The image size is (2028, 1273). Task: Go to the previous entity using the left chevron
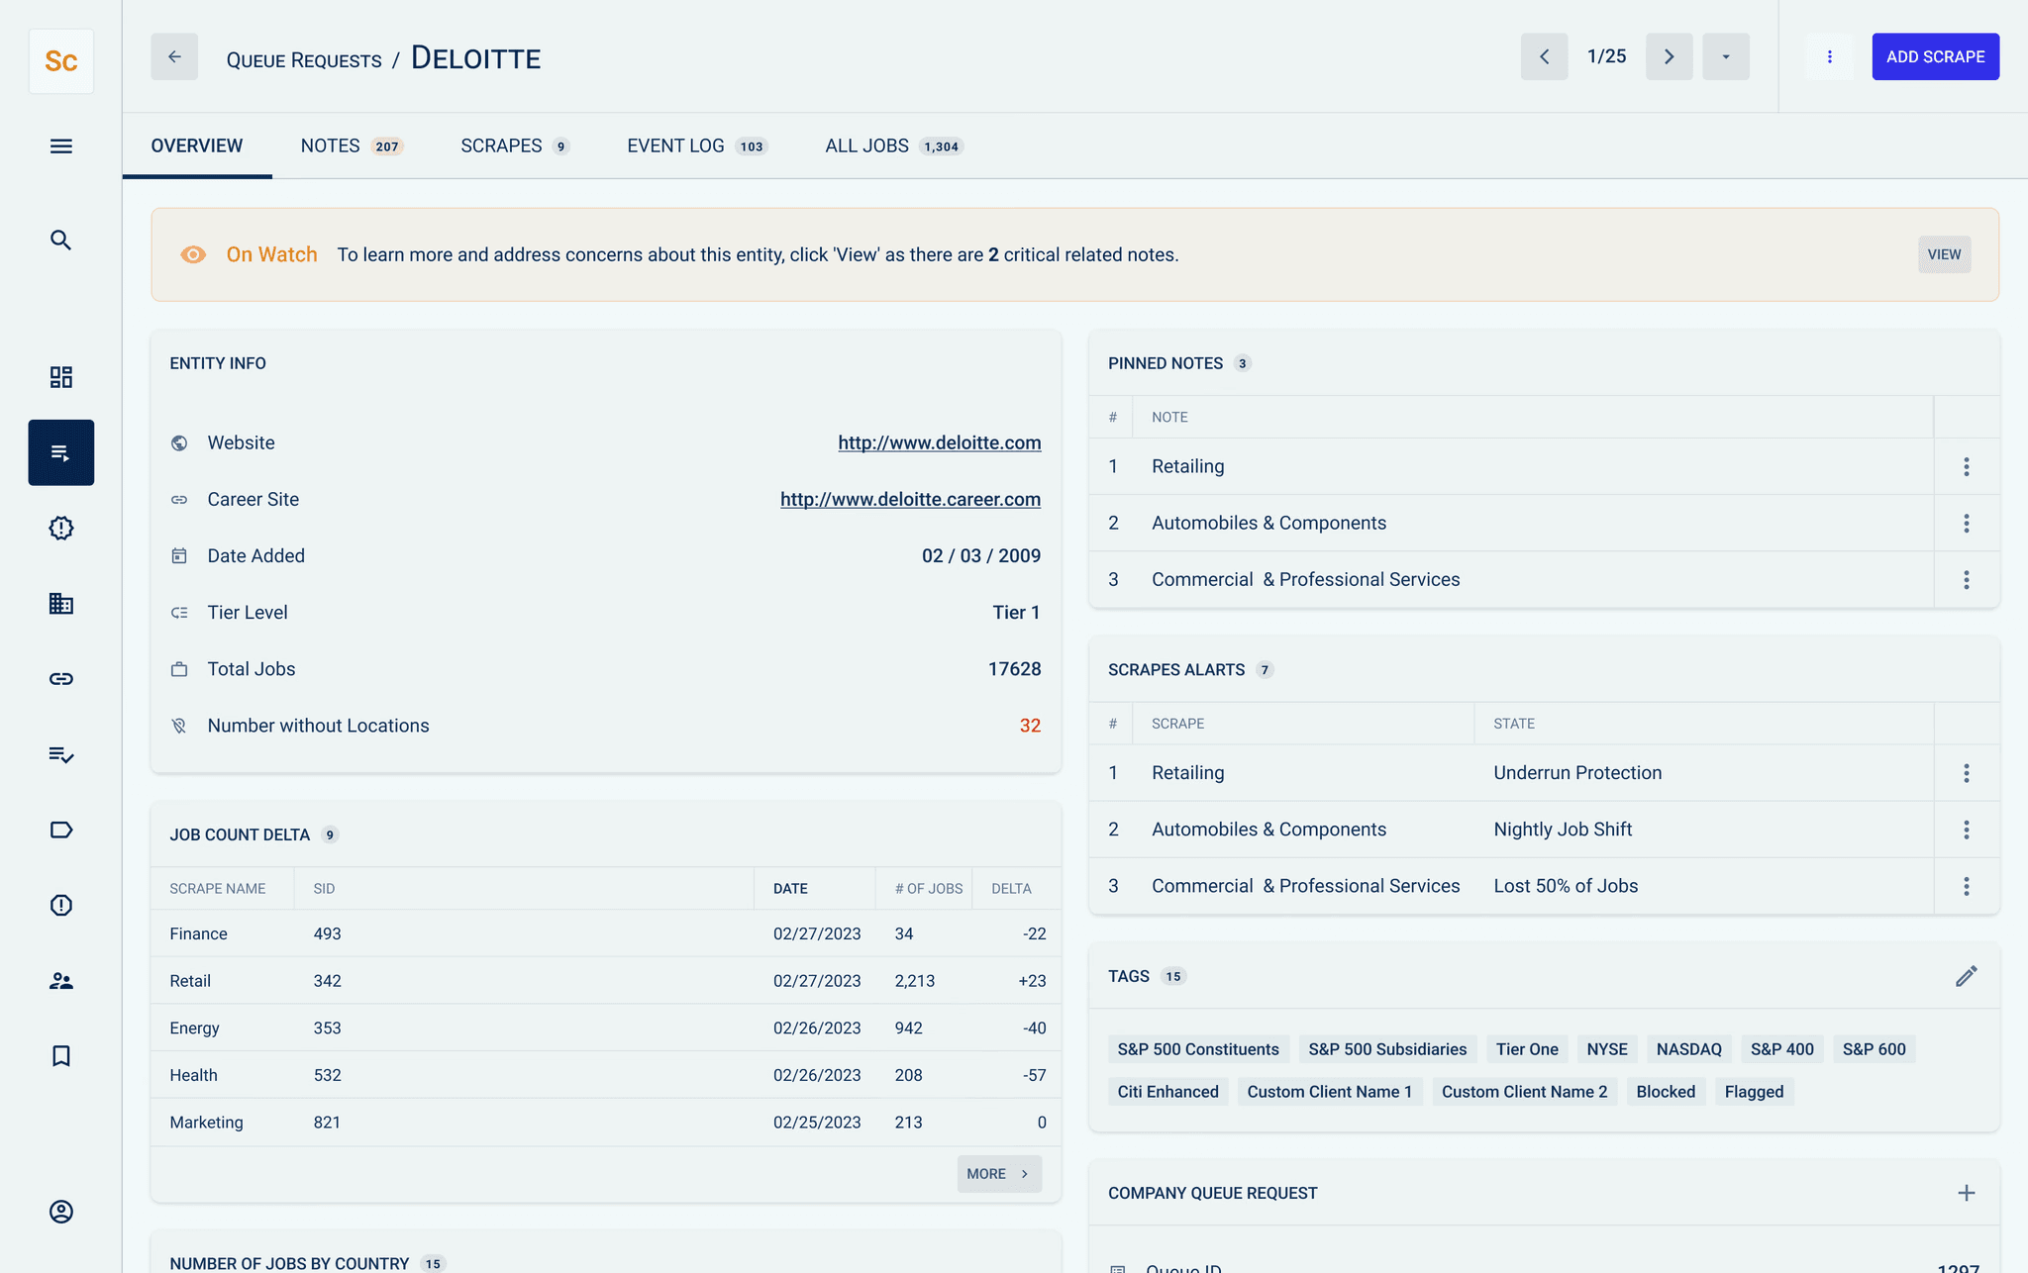(1545, 56)
